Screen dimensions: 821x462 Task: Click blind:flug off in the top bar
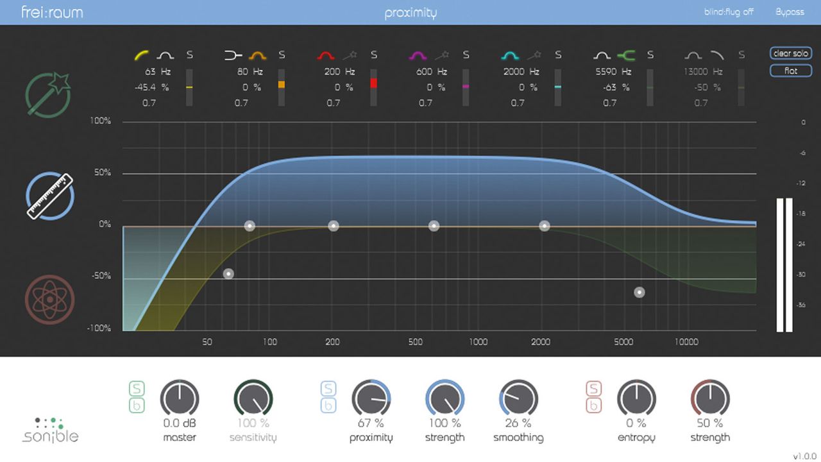729,12
